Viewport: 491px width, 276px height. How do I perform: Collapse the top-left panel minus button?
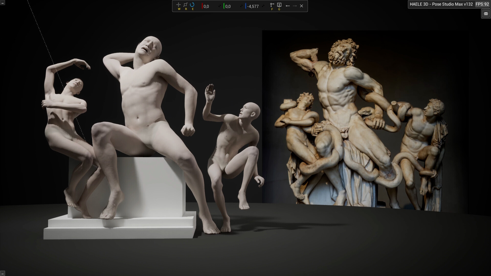point(2,3)
